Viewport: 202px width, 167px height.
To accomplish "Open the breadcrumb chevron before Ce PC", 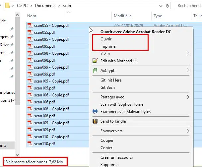I will point(13,6).
